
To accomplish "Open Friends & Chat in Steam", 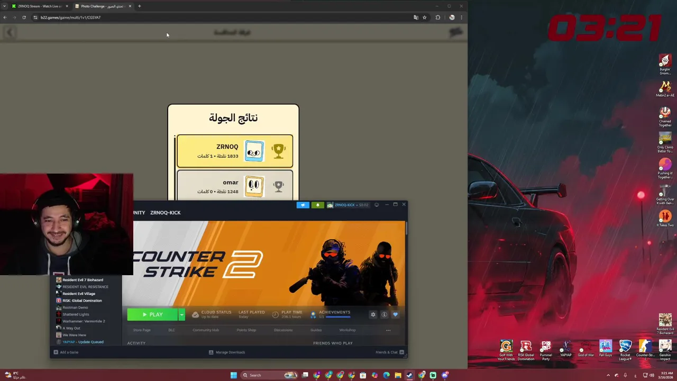I will click(390, 352).
